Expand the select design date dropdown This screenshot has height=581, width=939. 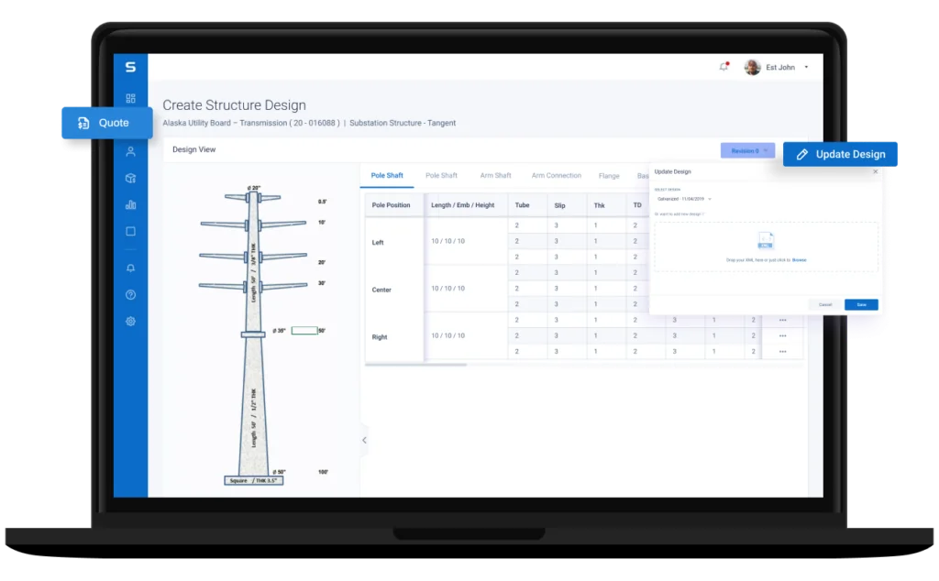(x=684, y=199)
